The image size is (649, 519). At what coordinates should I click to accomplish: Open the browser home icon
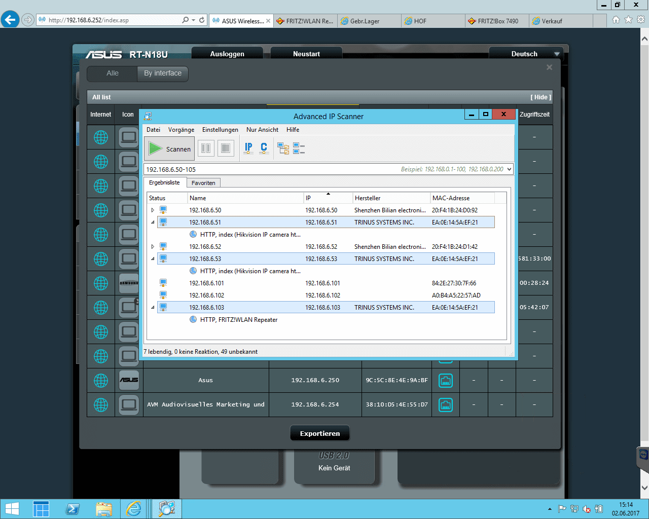point(616,20)
